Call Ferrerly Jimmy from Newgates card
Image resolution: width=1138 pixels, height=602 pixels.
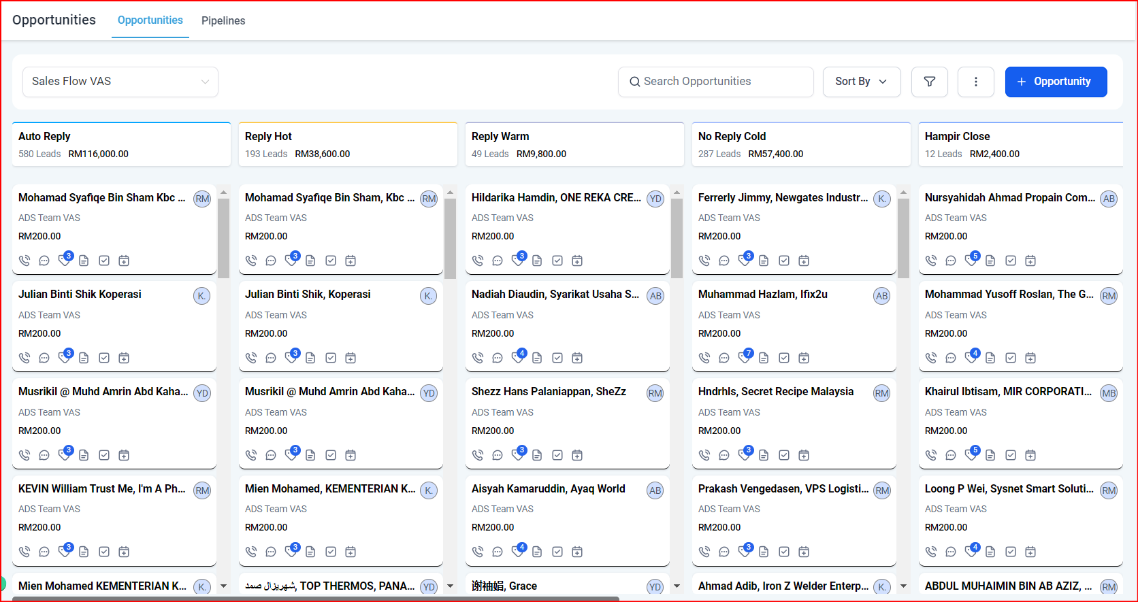click(x=704, y=261)
